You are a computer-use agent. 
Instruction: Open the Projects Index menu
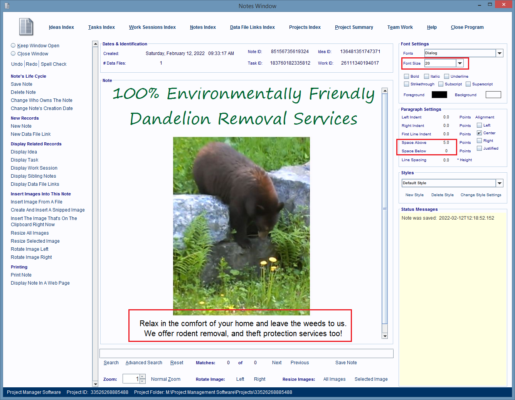point(305,27)
